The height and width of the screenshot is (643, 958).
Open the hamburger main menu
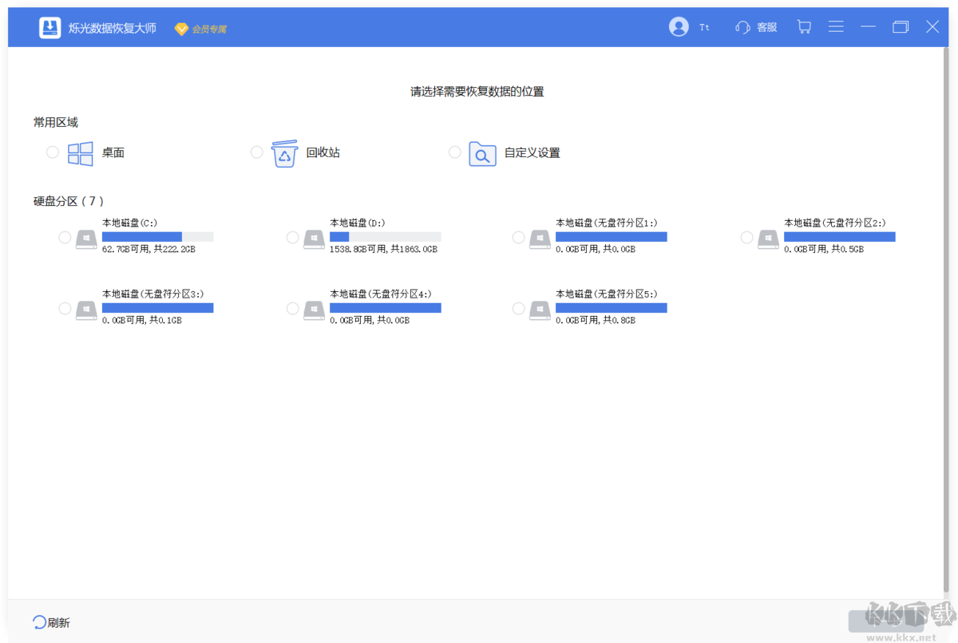click(x=836, y=26)
